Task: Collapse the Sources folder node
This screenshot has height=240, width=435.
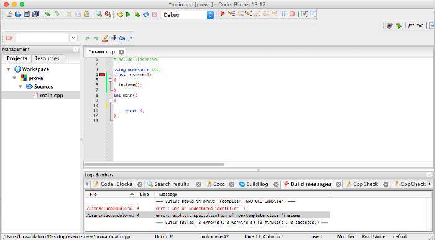Action: coord(21,87)
